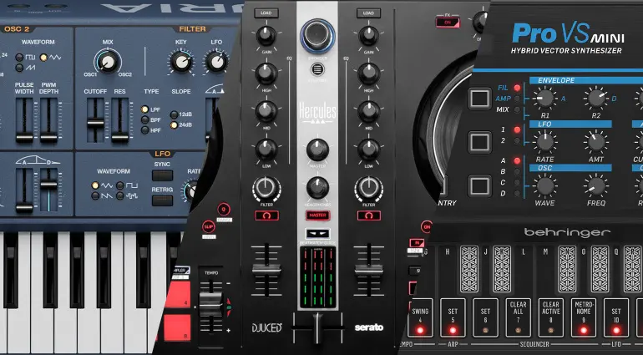Screen dimensions: 643x355
Task: Click the crossfader handle
Action: (x=318, y=327)
